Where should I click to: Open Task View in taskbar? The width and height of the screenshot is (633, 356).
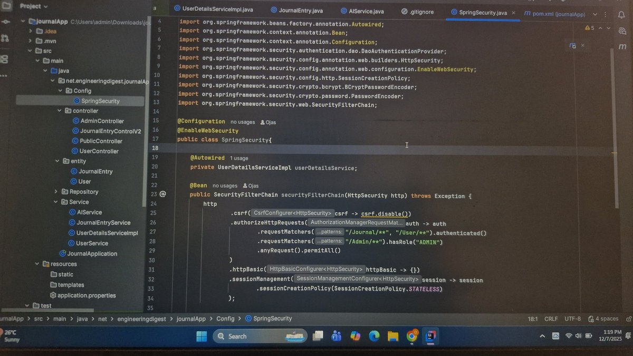pos(318,336)
